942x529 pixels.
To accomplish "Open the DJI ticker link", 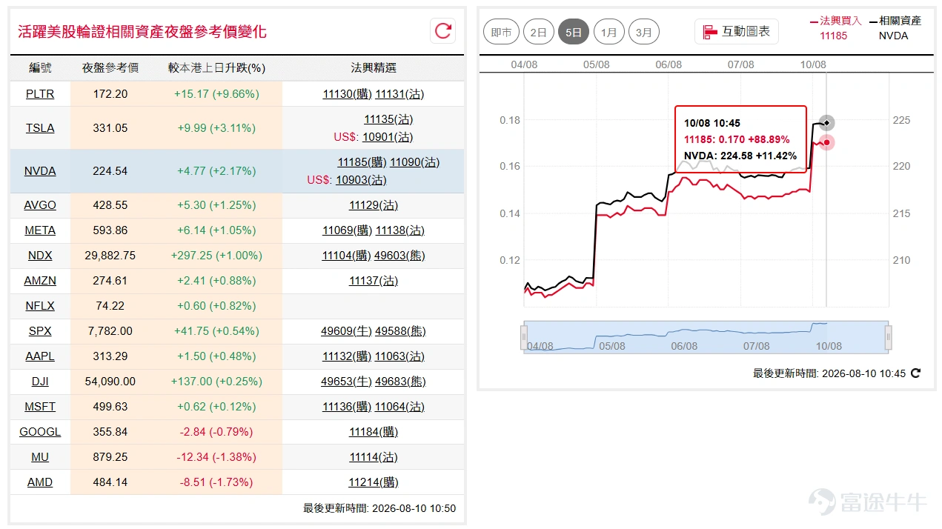I will tap(40, 382).
